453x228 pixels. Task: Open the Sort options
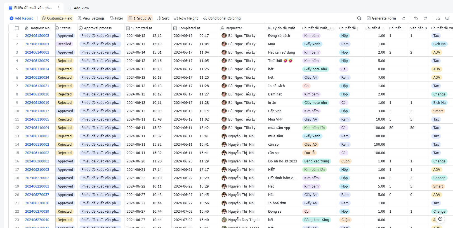(x=163, y=18)
